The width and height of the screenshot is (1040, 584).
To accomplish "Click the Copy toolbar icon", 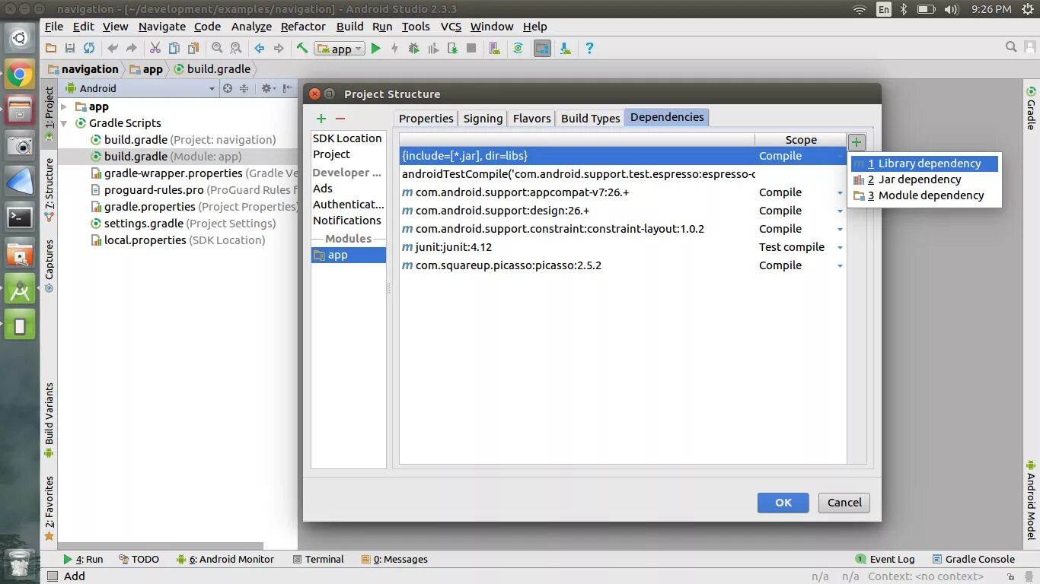I will 174,48.
